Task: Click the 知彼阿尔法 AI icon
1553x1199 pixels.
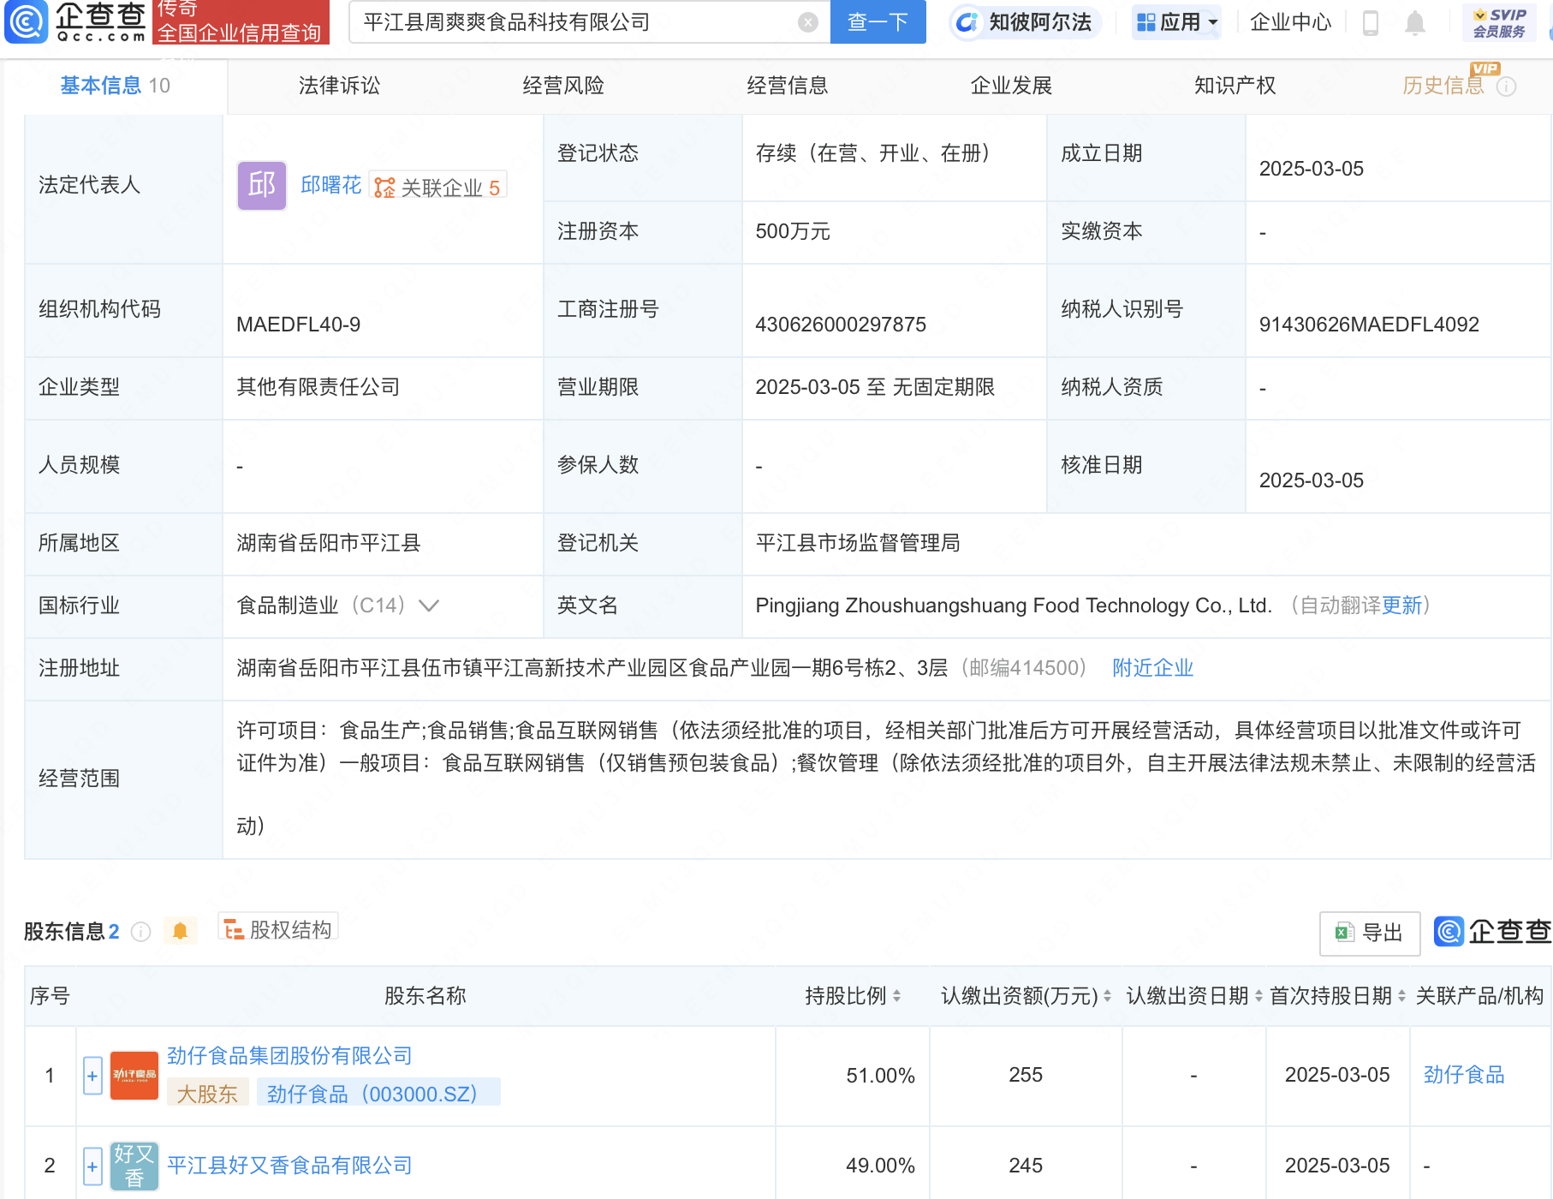Action: tap(967, 22)
